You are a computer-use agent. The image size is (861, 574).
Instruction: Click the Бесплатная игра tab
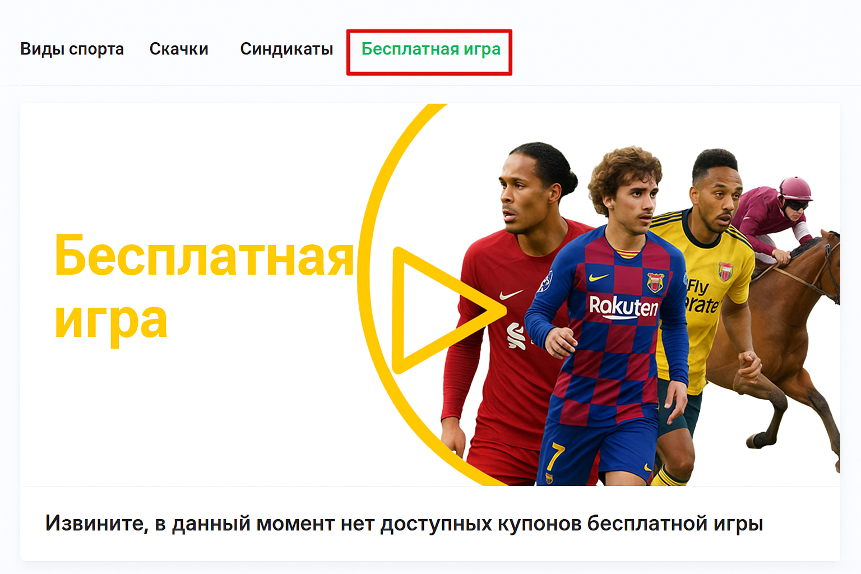(430, 49)
